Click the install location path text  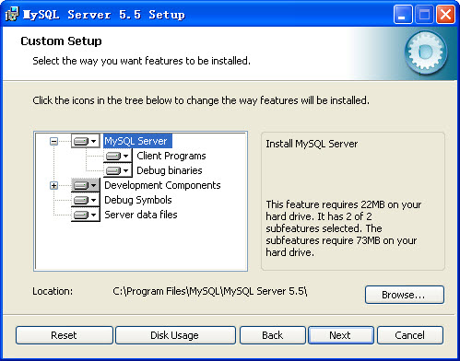click(x=210, y=291)
